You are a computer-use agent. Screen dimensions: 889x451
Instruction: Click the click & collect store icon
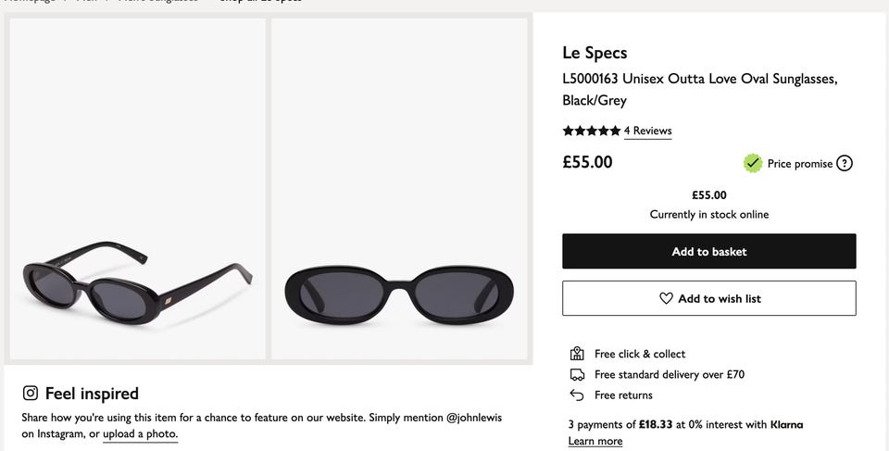point(577,354)
